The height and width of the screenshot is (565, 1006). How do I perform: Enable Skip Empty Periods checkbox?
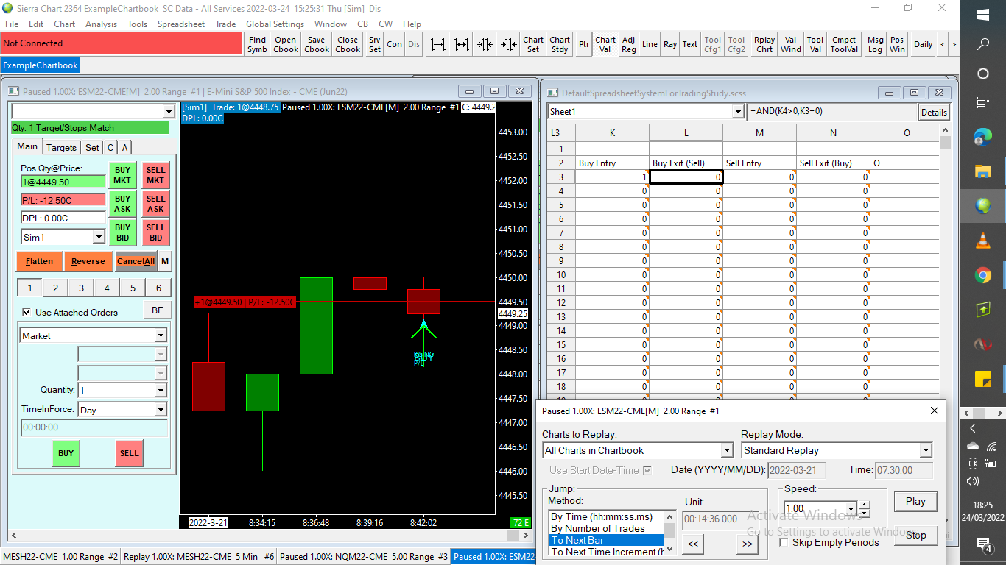tap(784, 543)
